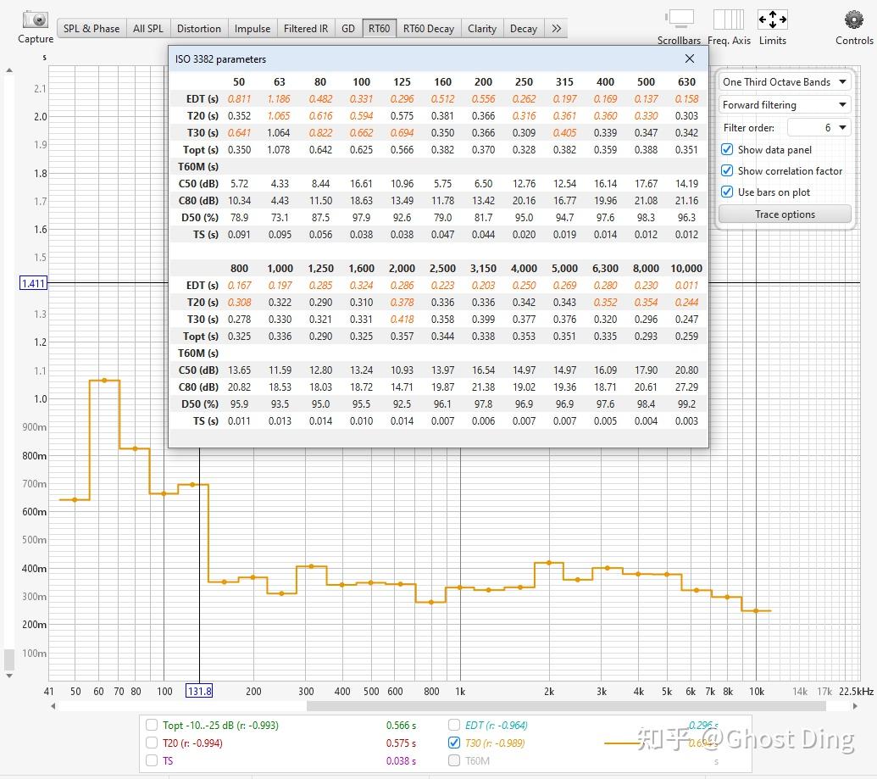This screenshot has height=779, width=877.
Task: Click the Trace options button
Action: [x=784, y=214]
